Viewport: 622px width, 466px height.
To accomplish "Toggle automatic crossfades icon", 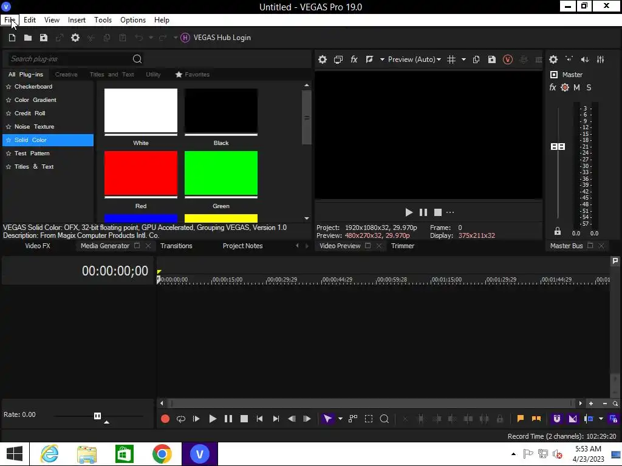I will coord(573,419).
